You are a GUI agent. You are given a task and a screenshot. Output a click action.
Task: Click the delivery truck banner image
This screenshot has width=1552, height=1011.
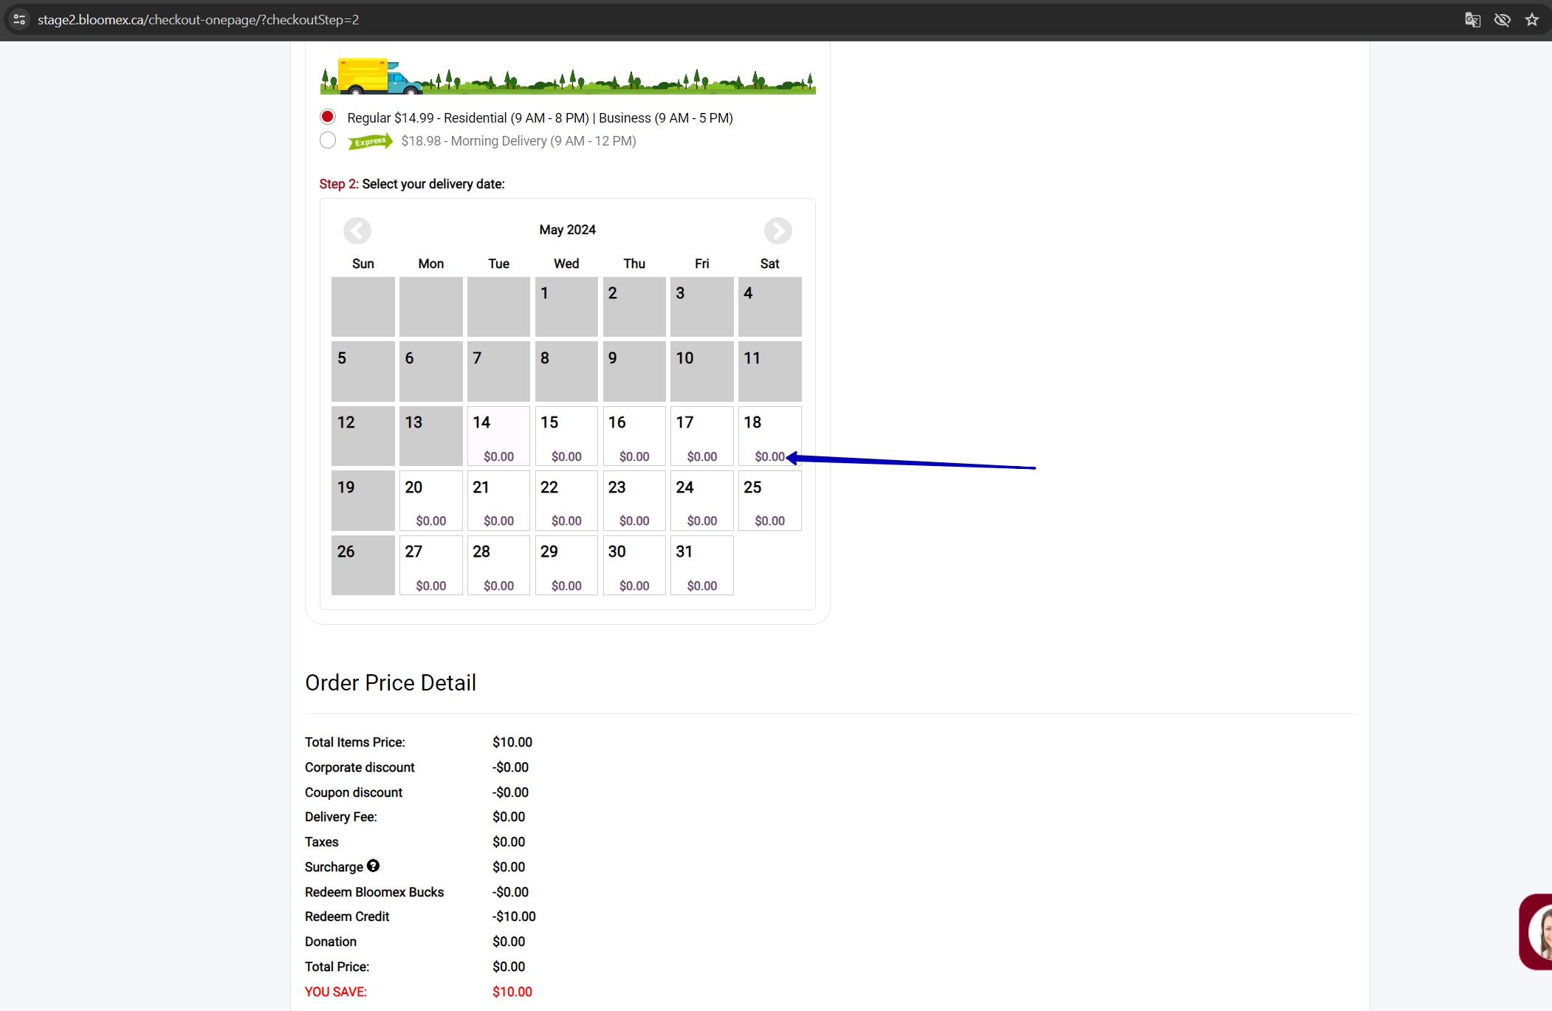[x=567, y=76]
